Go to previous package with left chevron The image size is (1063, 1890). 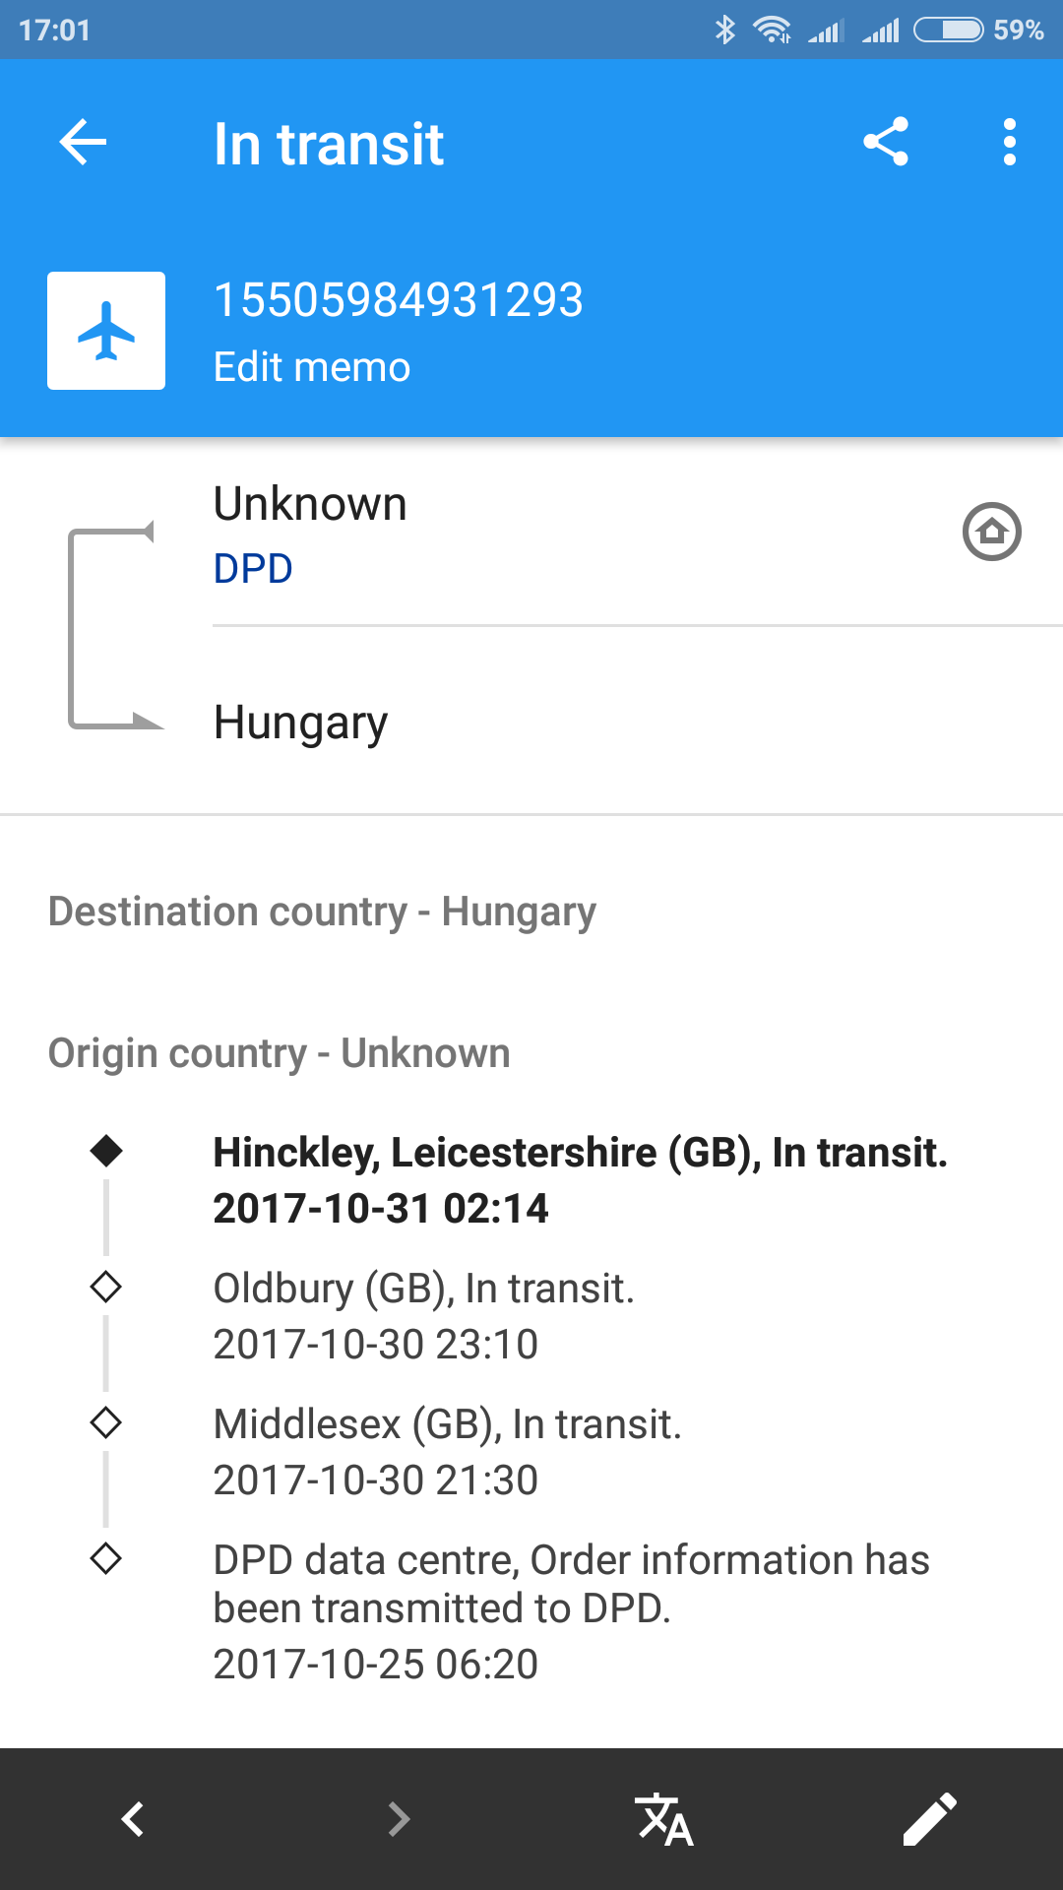coord(133,1818)
